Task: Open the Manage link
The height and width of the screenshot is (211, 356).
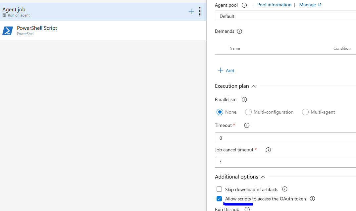Action: point(307,5)
